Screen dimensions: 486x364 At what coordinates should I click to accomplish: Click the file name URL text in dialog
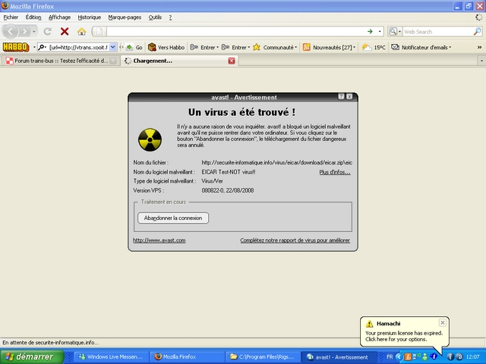coord(276,162)
